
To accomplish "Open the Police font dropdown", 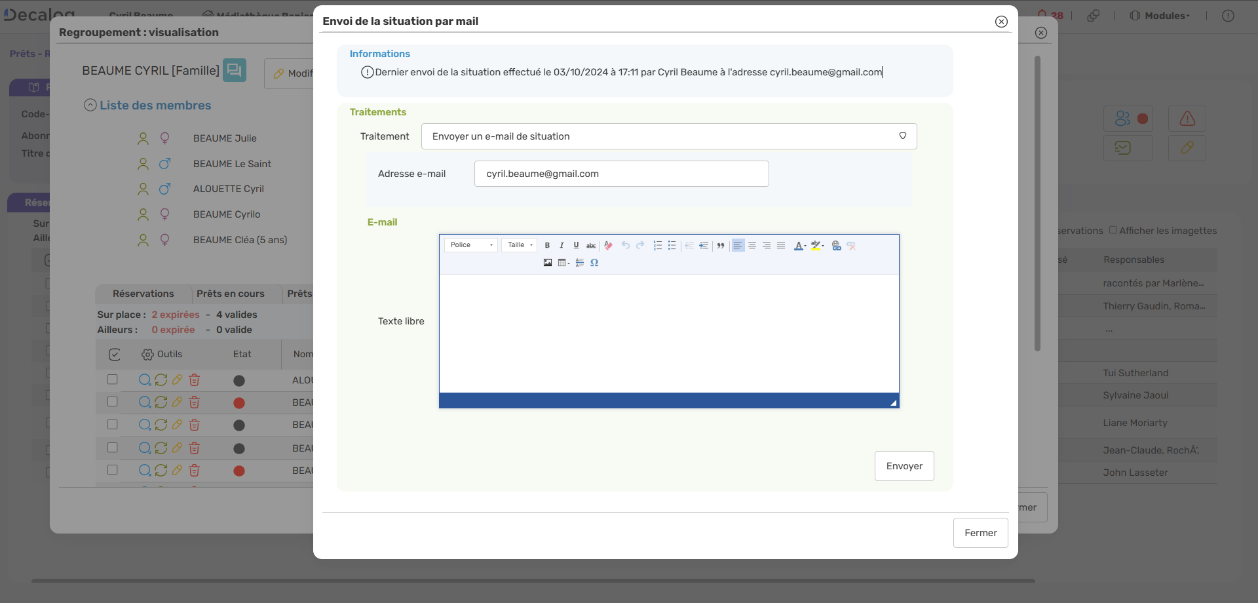I will (470, 245).
